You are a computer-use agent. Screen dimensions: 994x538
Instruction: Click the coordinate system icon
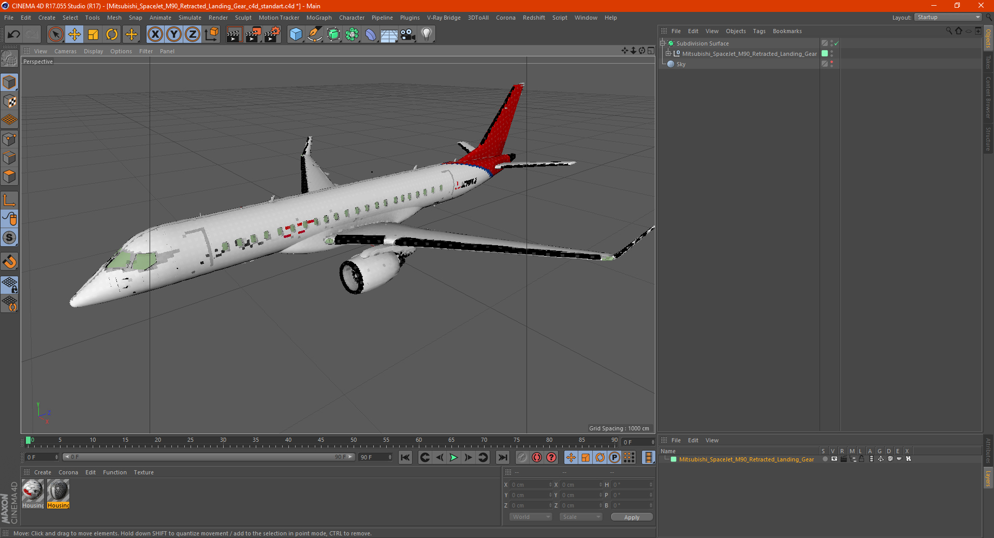tap(211, 35)
